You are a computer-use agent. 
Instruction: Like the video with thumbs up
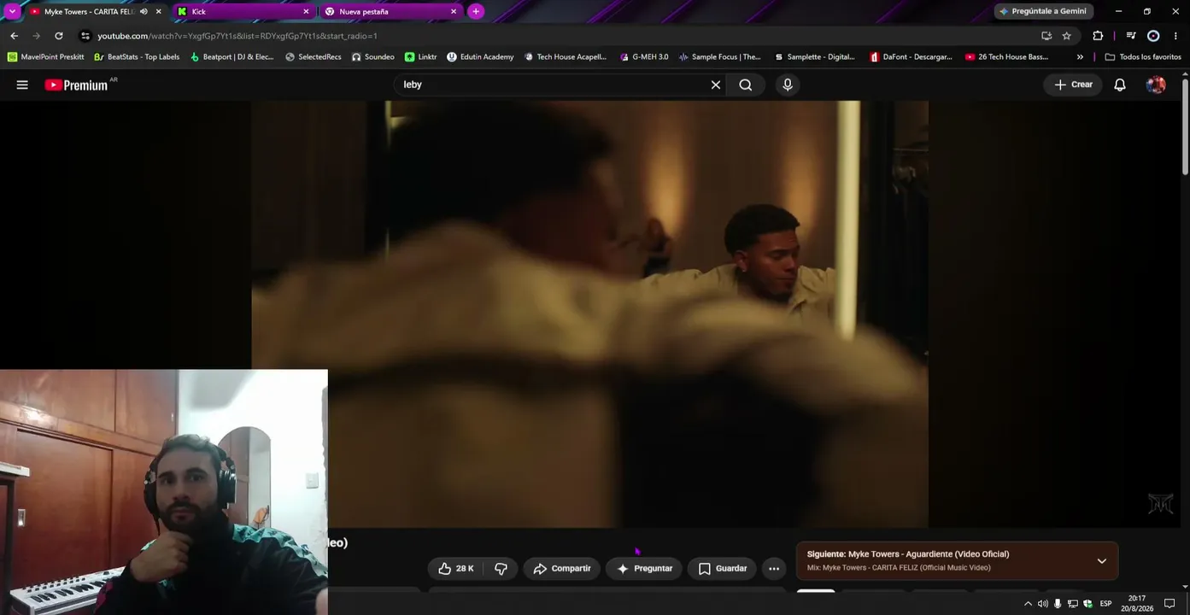(x=456, y=568)
